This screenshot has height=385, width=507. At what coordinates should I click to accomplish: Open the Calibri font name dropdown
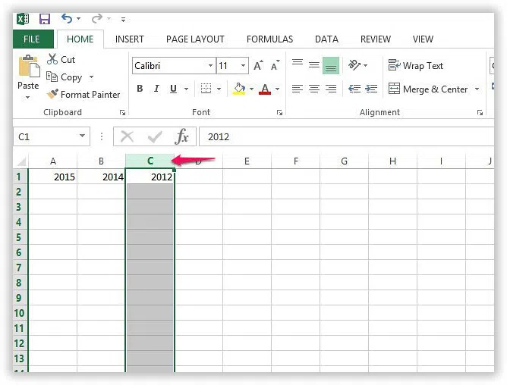pyautogui.click(x=210, y=66)
